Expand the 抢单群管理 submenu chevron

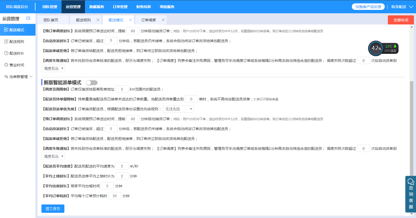tap(31, 76)
